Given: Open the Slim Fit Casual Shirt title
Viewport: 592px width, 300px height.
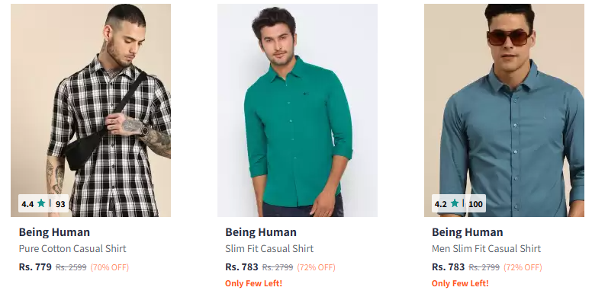Looking at the screenshot, I should (x=269, y=249).
